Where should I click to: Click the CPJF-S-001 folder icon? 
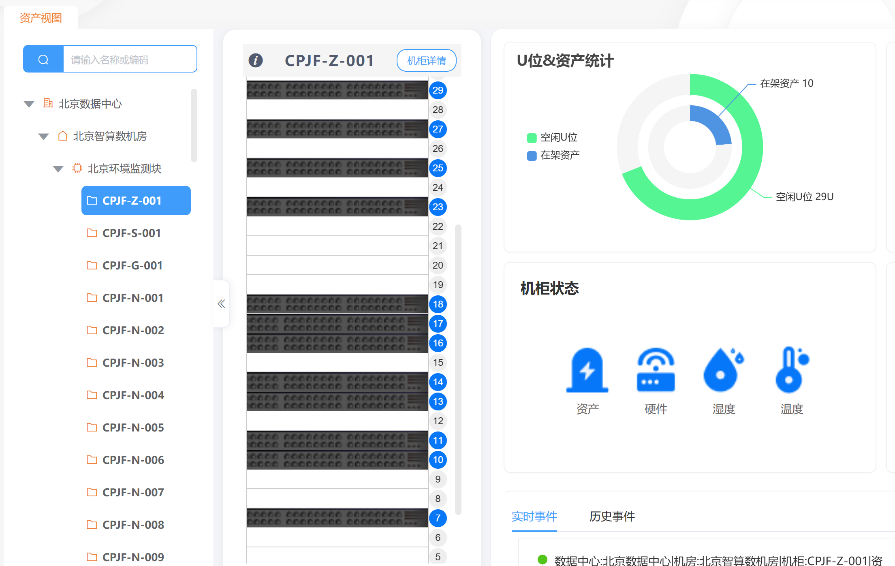click(x=92, y=233)
